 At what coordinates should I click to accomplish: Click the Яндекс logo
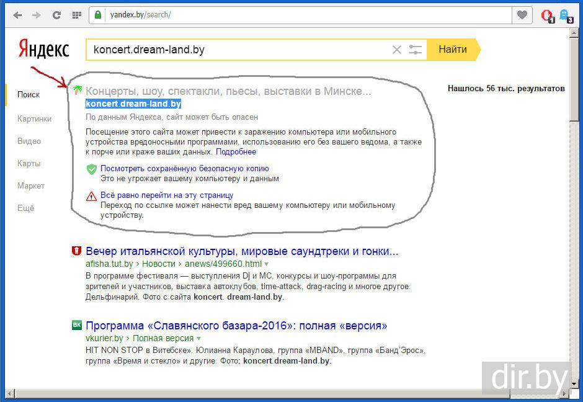tap(43, 49)
